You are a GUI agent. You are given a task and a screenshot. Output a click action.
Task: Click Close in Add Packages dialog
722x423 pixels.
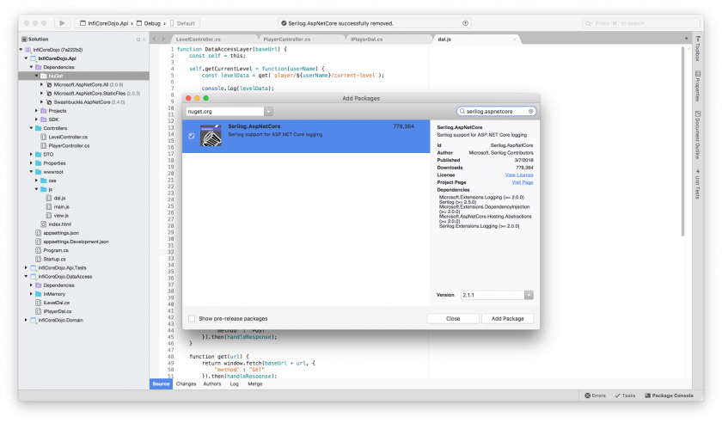pyautogui.click(x=453, y=318)
